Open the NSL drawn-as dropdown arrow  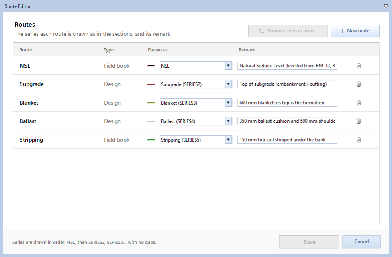[228, 66]
